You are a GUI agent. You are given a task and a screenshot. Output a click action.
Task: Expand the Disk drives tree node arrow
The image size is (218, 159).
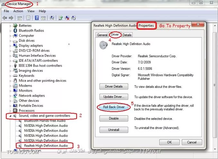(10, 41)
